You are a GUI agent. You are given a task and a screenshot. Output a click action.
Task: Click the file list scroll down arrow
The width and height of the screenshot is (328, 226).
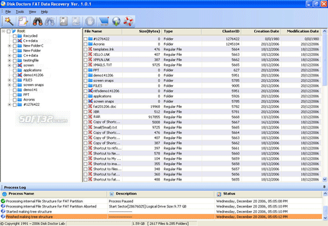coord(324,179)
